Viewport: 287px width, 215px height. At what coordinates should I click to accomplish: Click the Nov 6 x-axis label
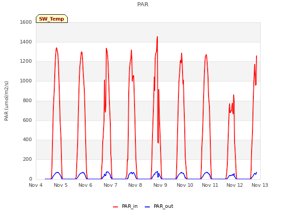pos(86,185)
